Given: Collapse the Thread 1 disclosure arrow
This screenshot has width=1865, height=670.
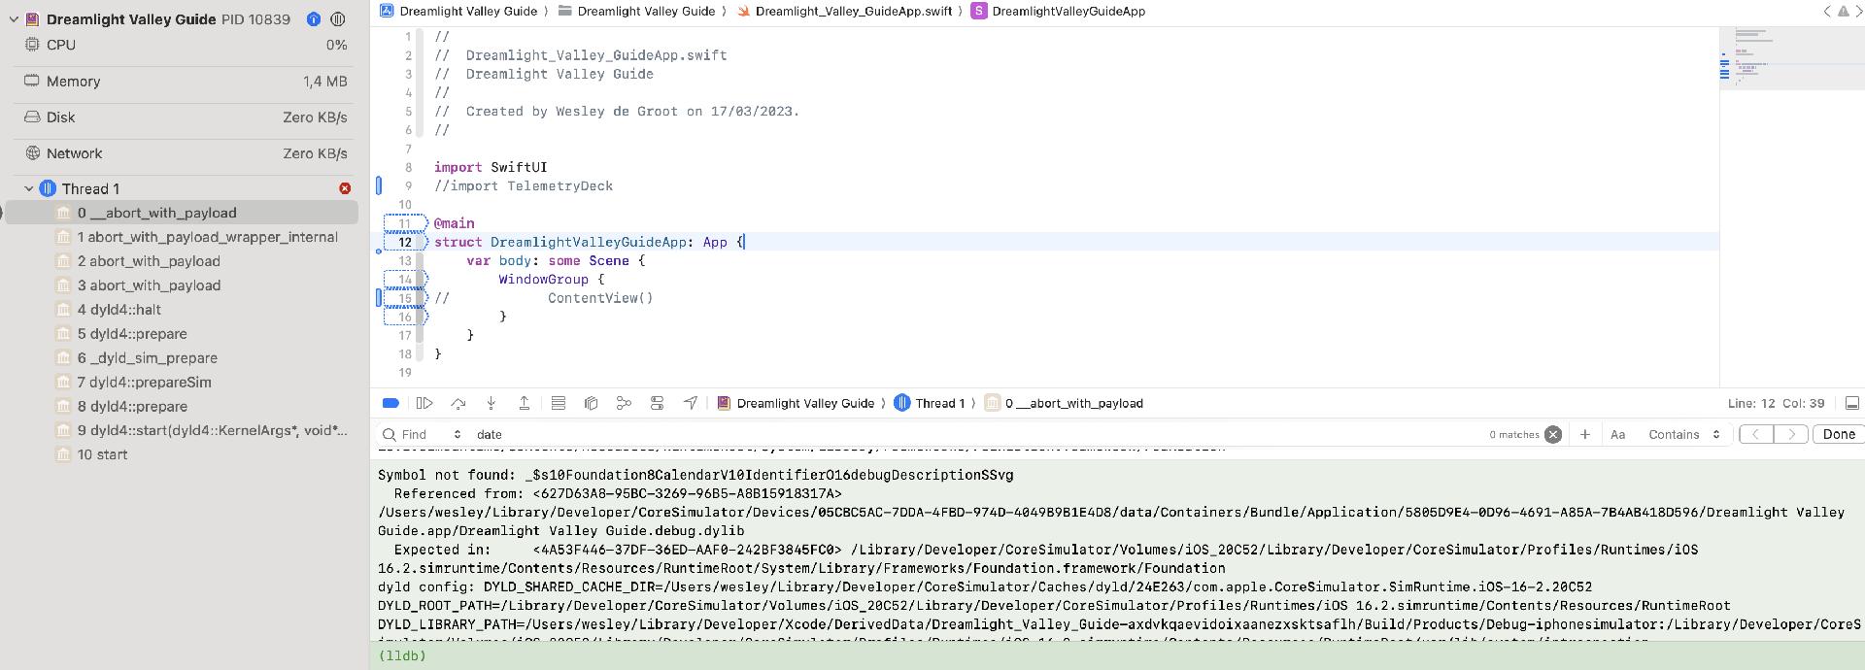Looking at the screenshot, I should [x=29, y=188].
